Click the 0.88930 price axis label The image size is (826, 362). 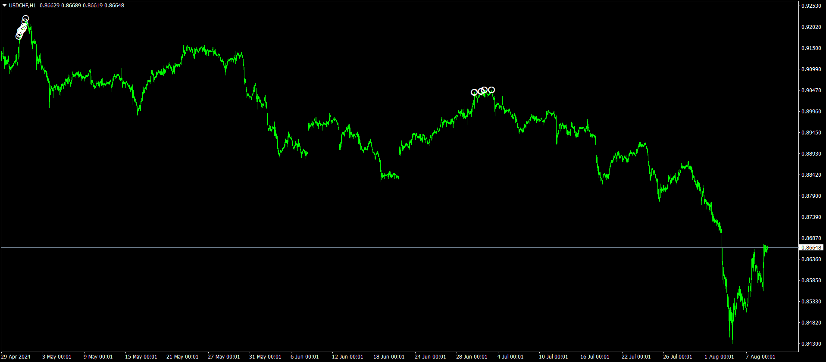coord(811,154)
